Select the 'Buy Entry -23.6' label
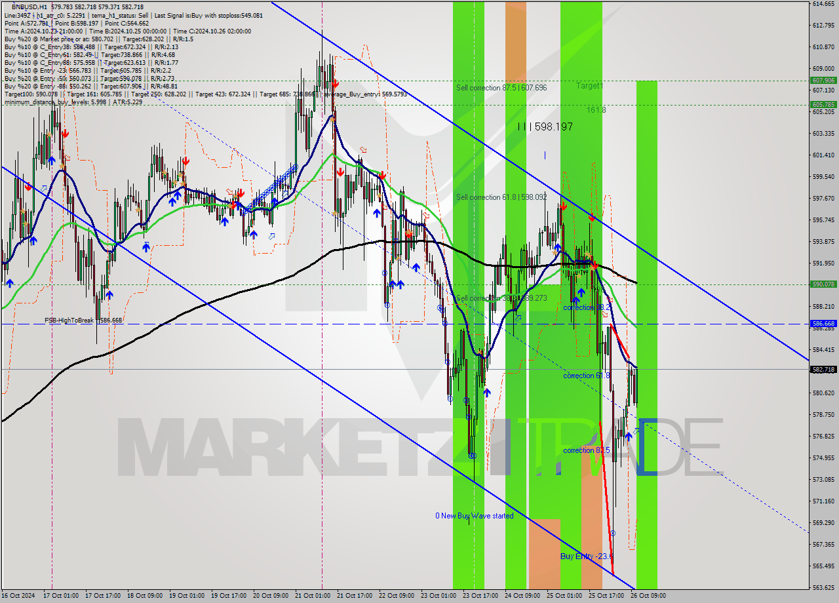The width and height of the screenshot is (839, 603). click(587, 556)
